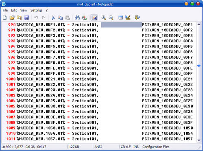This screenshot has height=151, width=203.
Task: Click Section001 on line 997
Action: tap(84, 63)
